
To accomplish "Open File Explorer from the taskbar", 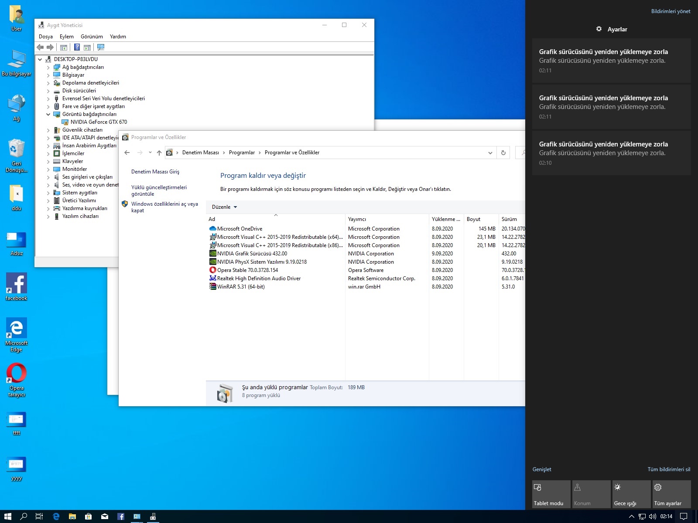I will 72,516.
